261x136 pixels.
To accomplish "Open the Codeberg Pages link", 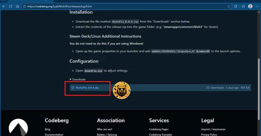I will coord(159,129).
